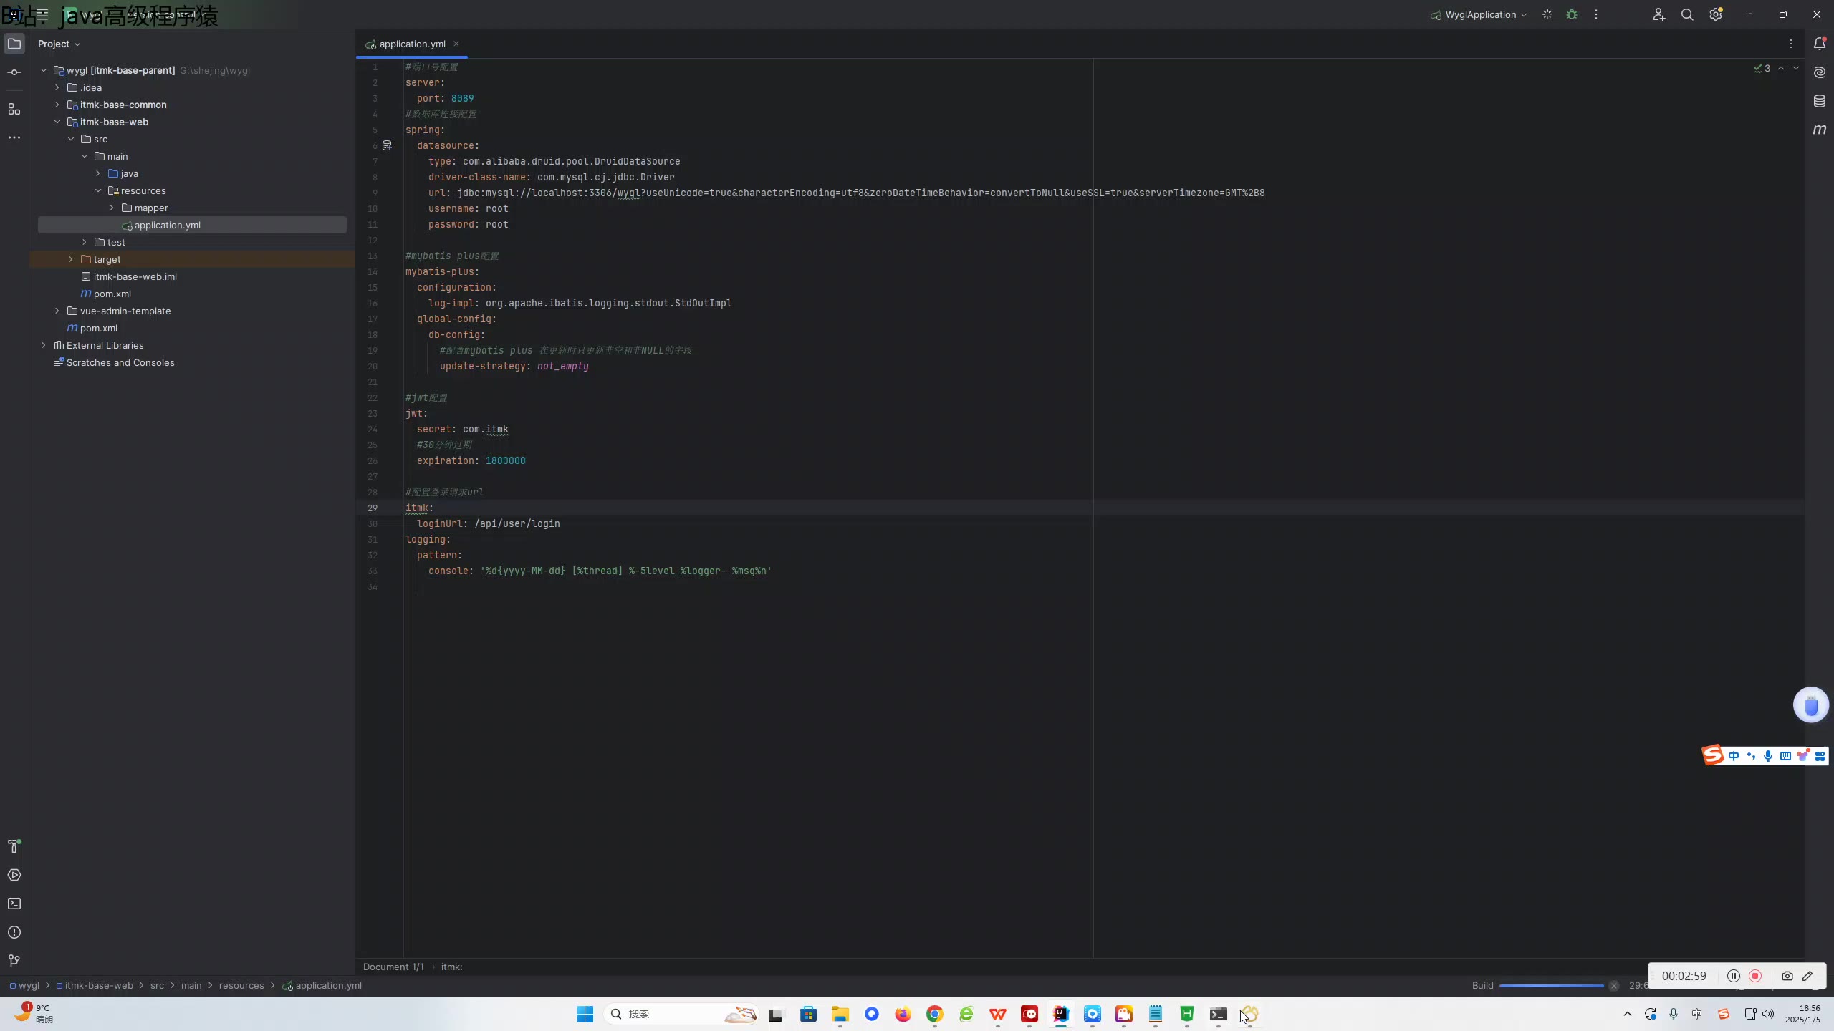Open the Notifications bell icon
Viewport: 1834px width, 1031px height.
(x=1819, y=44)
